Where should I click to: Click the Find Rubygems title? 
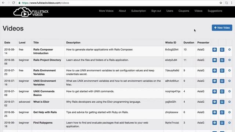43,123
